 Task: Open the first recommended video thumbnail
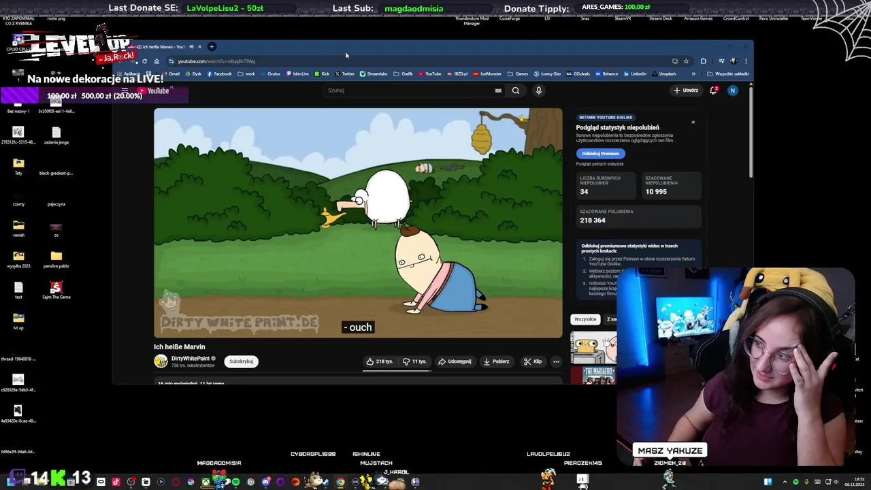(593, 348)
